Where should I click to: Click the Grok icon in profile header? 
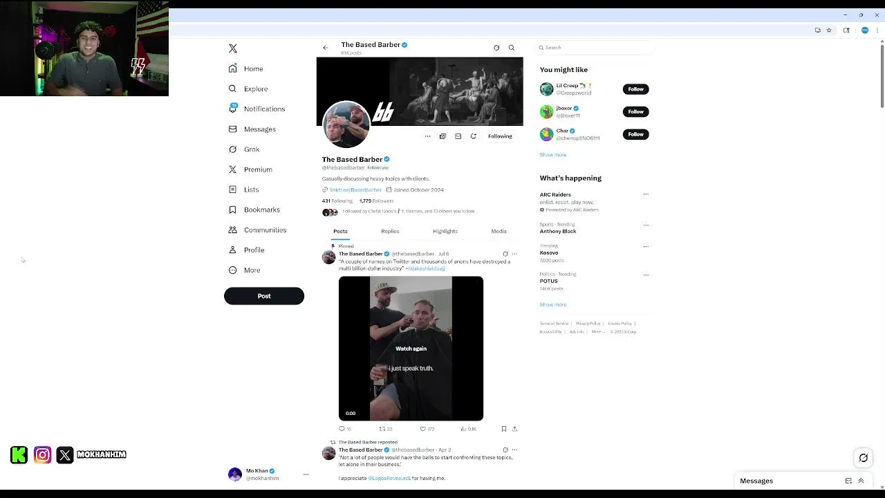(496, 48)
